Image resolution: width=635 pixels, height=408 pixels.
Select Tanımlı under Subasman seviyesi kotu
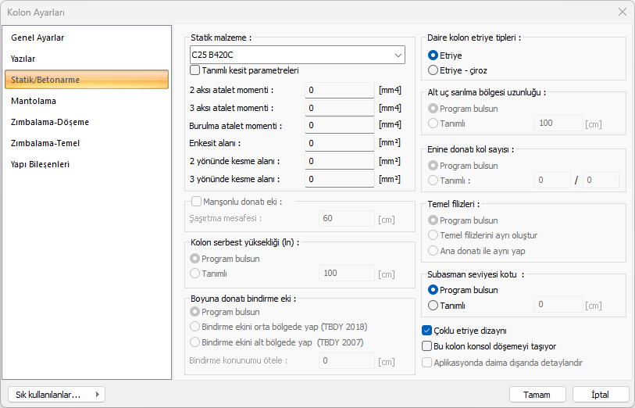(433, 305)
